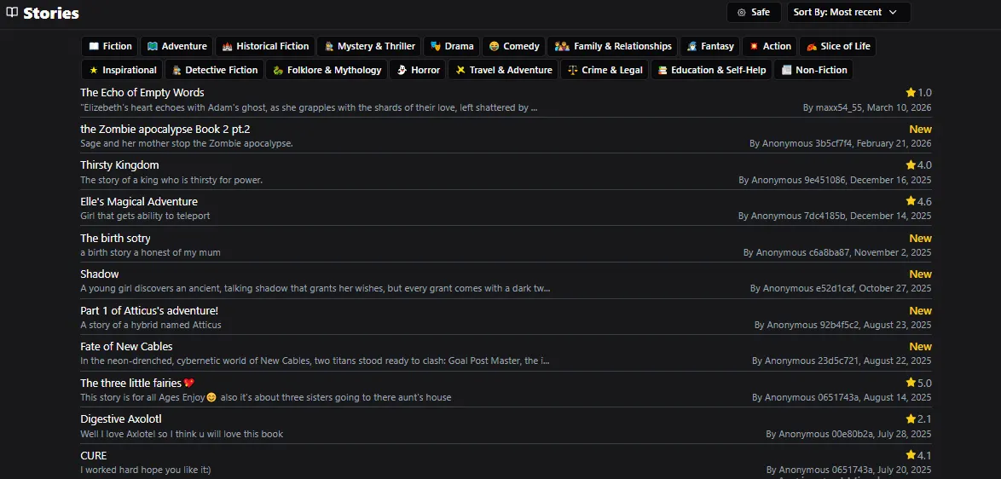1001x479 pixels.
Task: Click the star rating icon for CURE
Action: [x=911, y=455]
